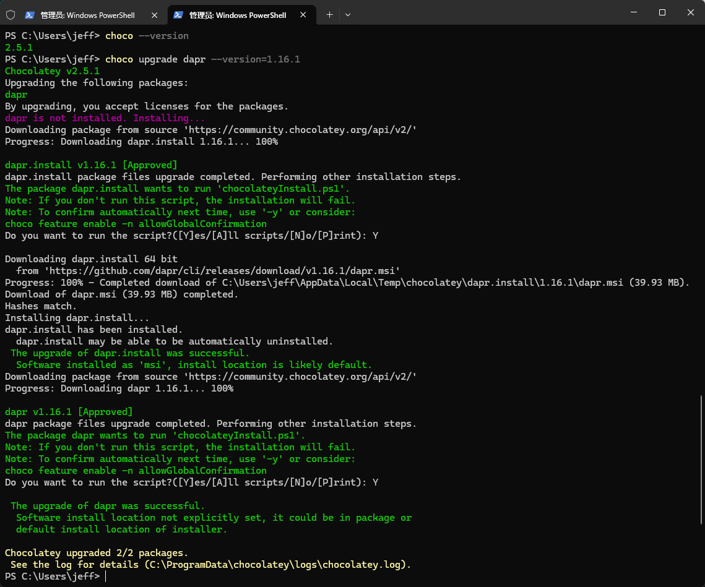Click 'The upgrade of dapr.install was successful.'
Screen dimensions: 705x587
coord(130,353)
